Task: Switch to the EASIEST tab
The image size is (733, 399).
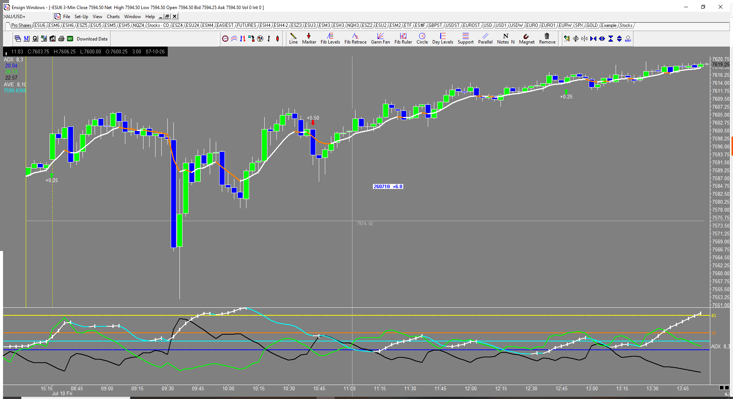Action: pyautogui.click(x=225, y=25)
